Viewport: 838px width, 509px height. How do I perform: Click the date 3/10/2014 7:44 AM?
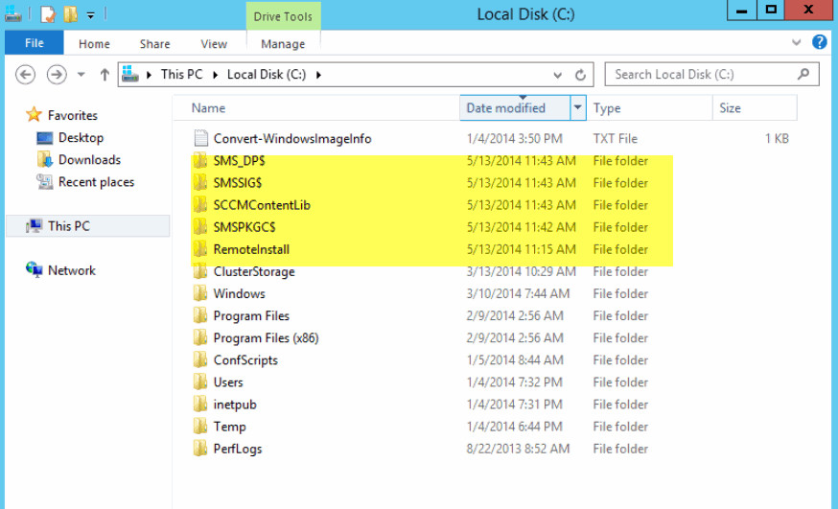point(518,293)
